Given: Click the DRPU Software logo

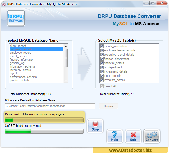Looking at the screenshot, I should tap(16, 18).
